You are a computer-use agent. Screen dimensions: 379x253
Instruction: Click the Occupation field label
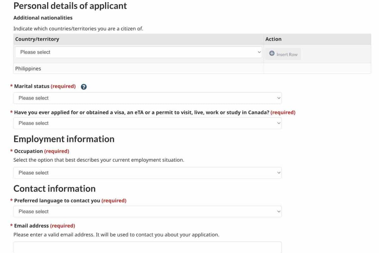pos(28,151)
